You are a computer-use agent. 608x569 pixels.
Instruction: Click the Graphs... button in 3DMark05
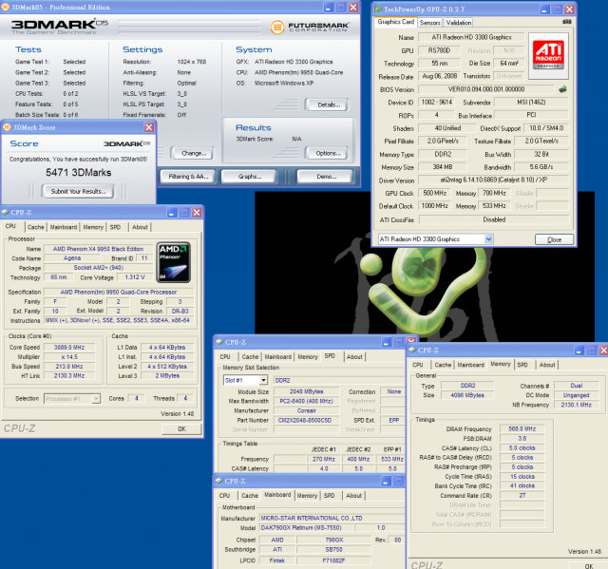(x=249, y=177)
